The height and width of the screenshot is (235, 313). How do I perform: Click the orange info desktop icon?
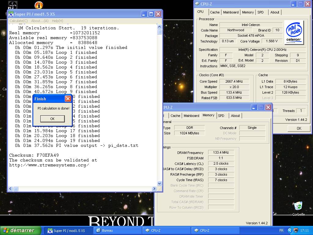pyautogui.click(x=39, y=5)
